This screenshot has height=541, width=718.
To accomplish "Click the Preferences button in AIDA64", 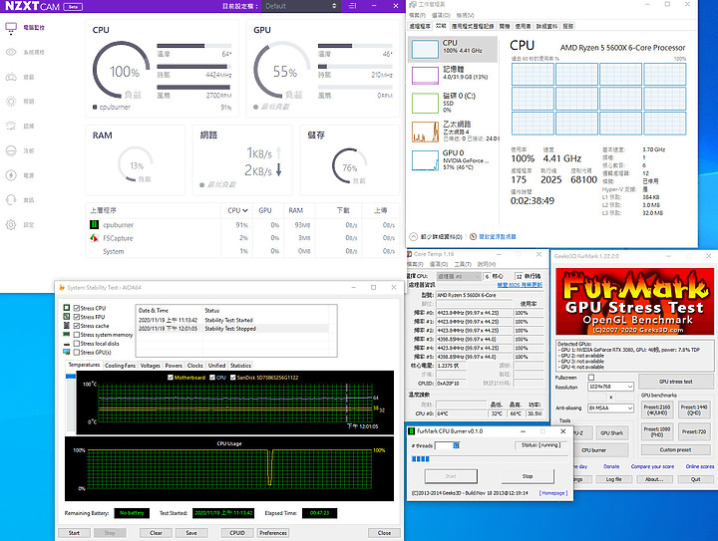I will (273, 533).
